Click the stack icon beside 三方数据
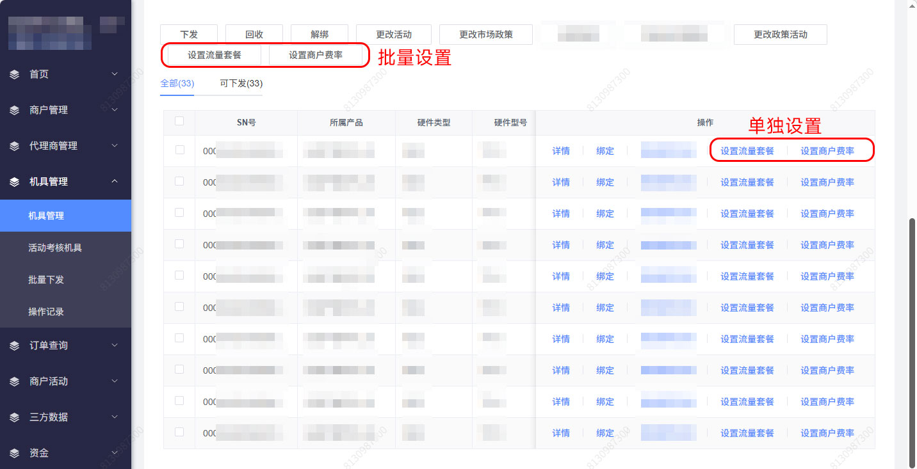917x469 pixels. pos(15,417)
